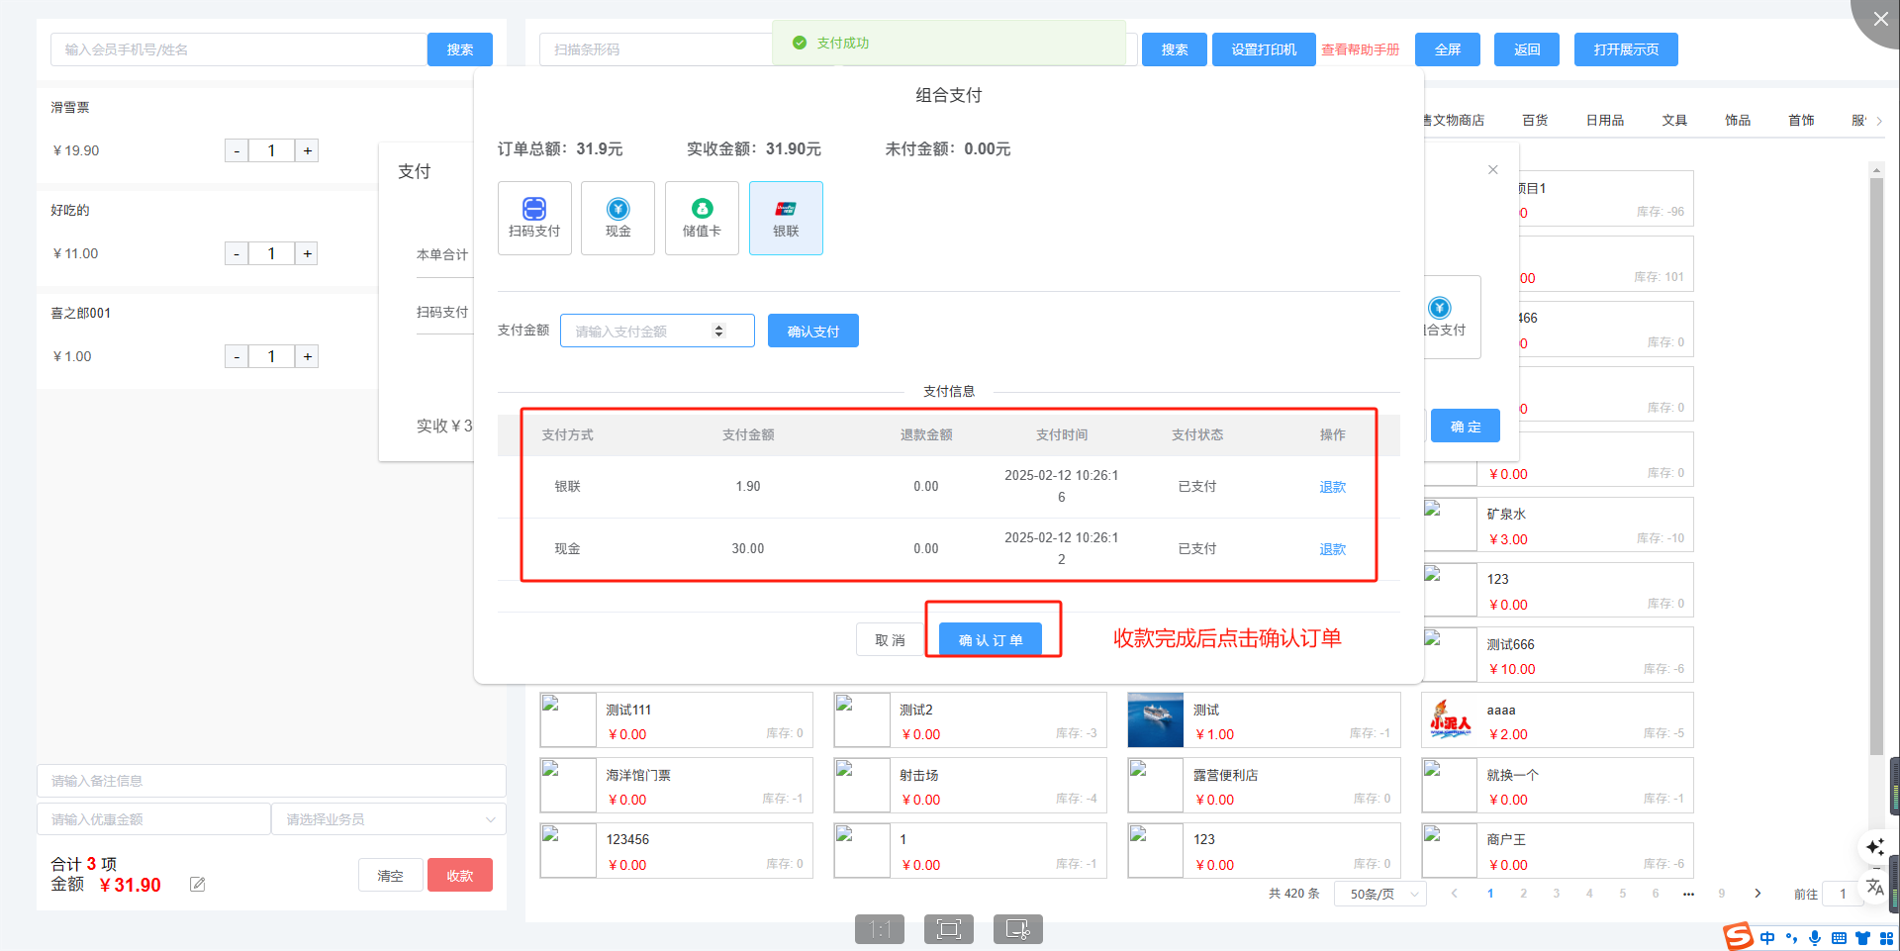Click the fit-to-screen viewer icon
This screenshot has height=951, width=1900.
(x=948, y=929)
